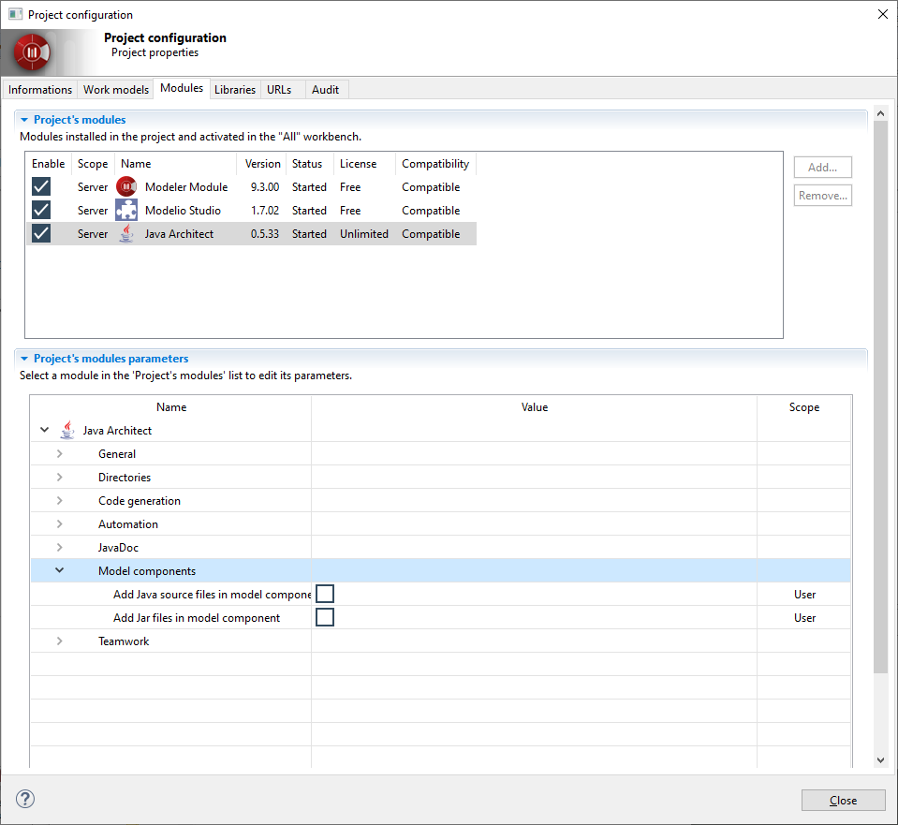Click the Remove... button

tap(822, 196)
